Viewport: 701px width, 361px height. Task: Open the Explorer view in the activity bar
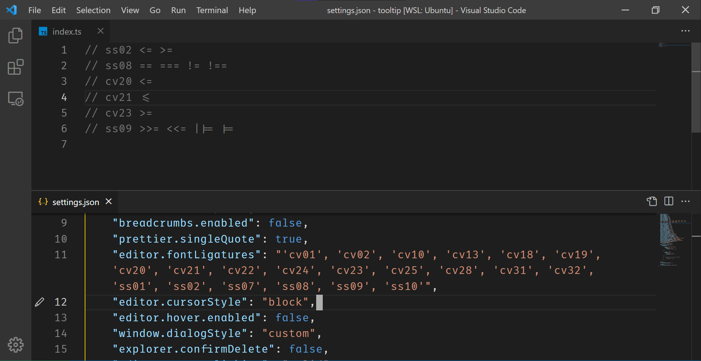(x=15, y=35)
